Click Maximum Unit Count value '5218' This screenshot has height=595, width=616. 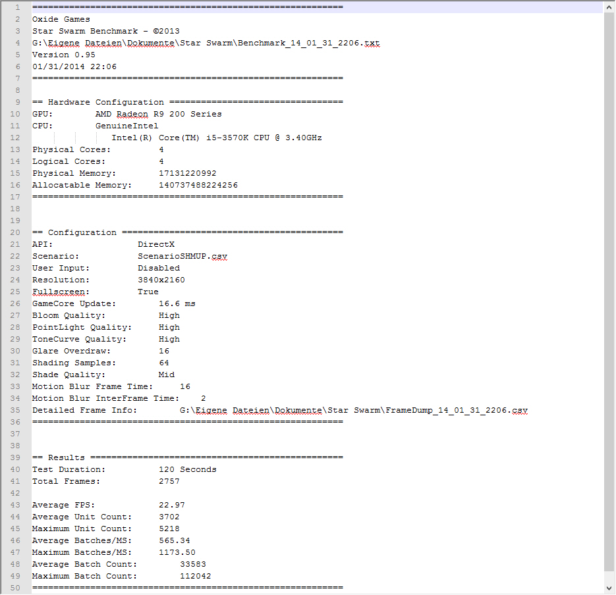point(169,529)
